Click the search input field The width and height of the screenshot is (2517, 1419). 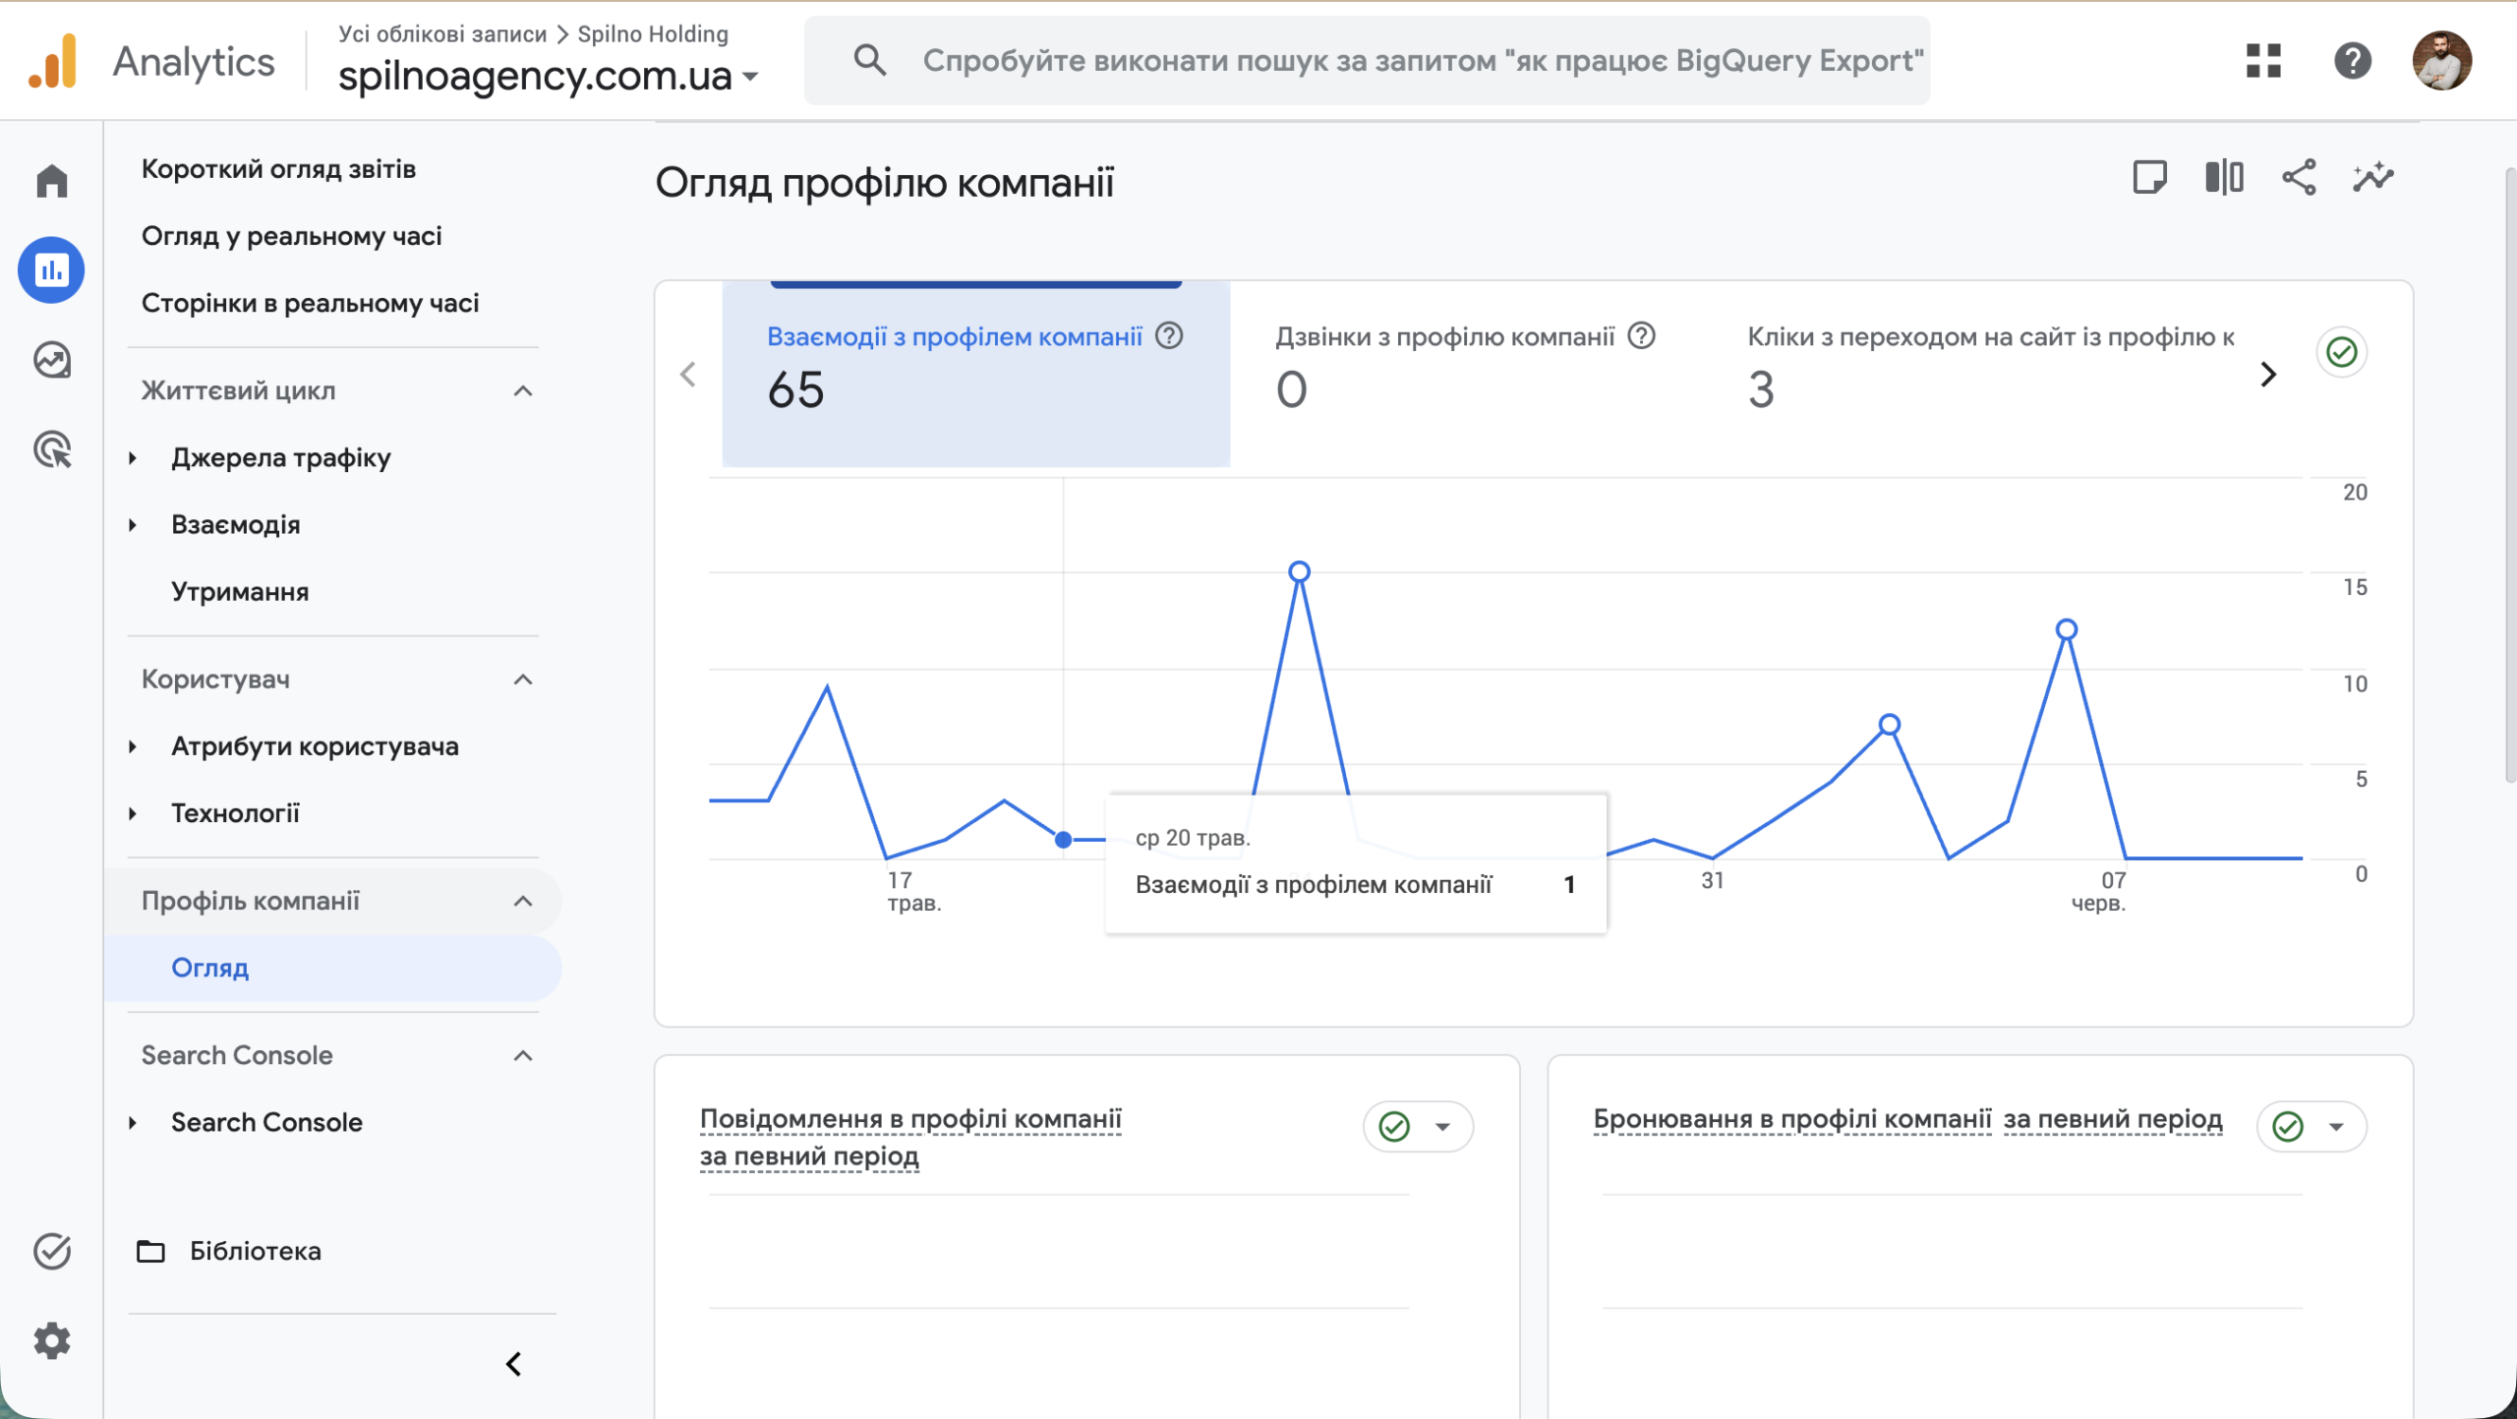coord(1367,60)
